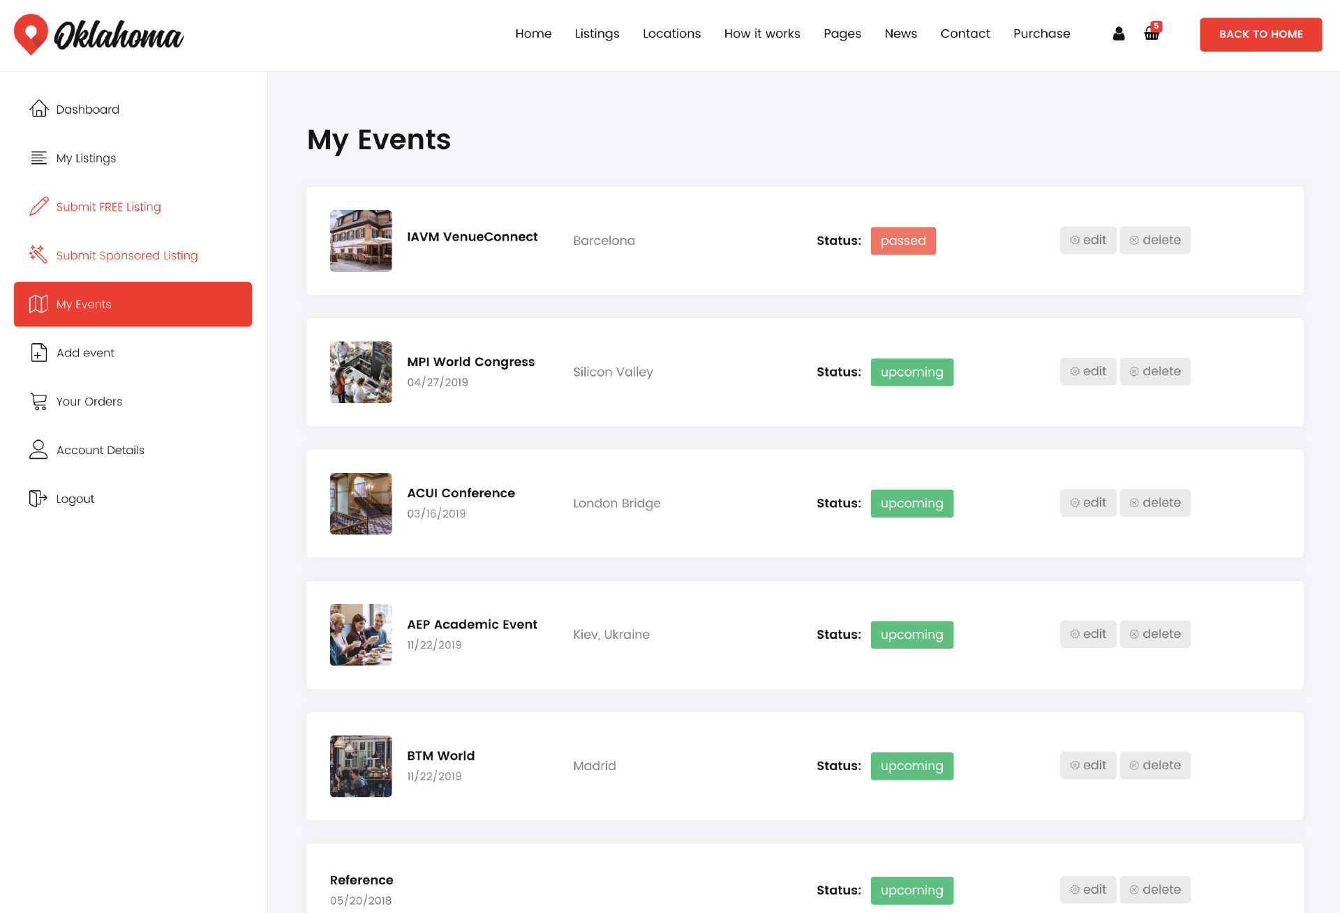The width and height of the screenshot is (1340, 913).
Task: Open the user account icon
Action: (1119, 33)
